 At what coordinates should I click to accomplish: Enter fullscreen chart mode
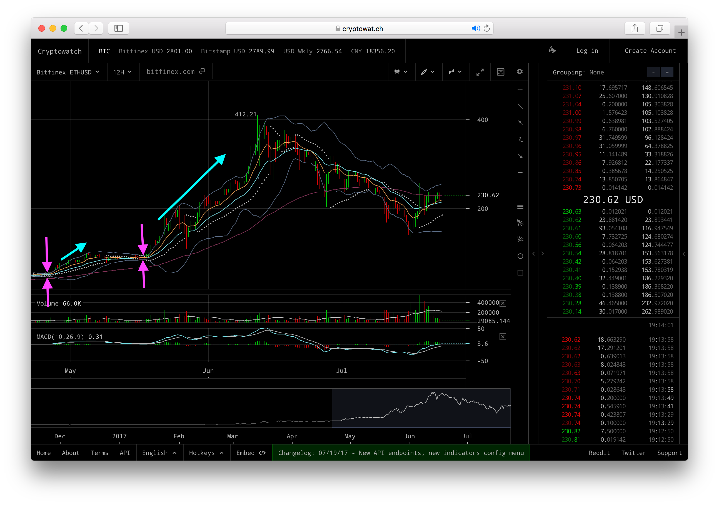click(x=480, y=72)
